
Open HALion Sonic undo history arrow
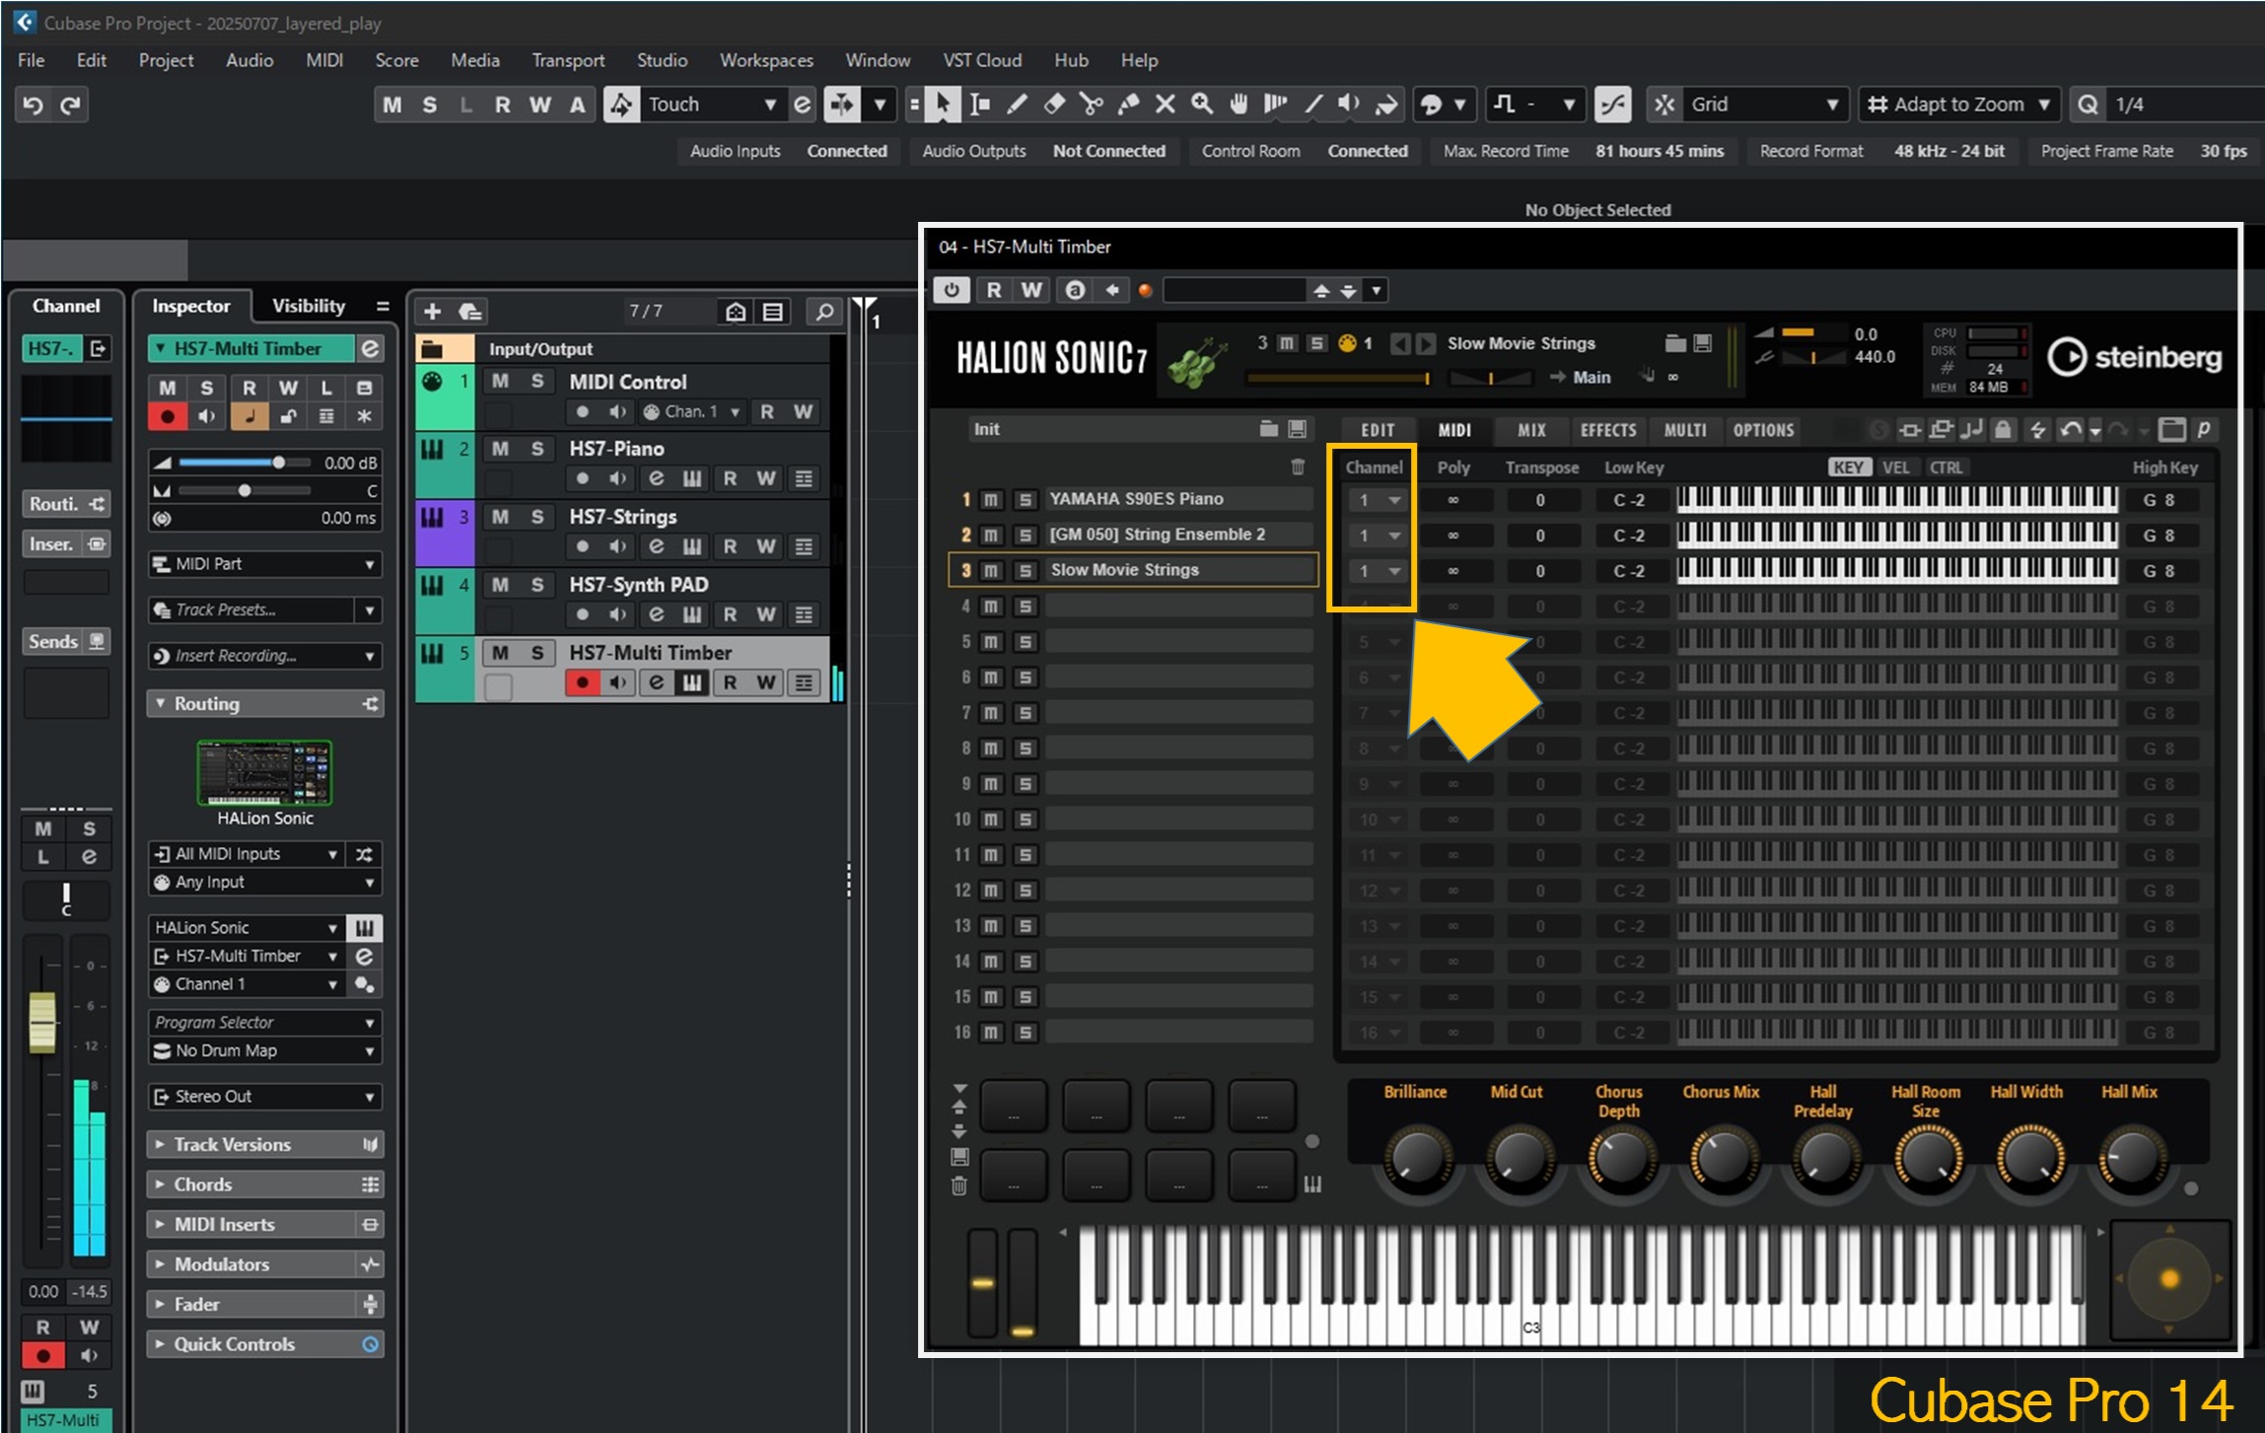coord(2095,430)
